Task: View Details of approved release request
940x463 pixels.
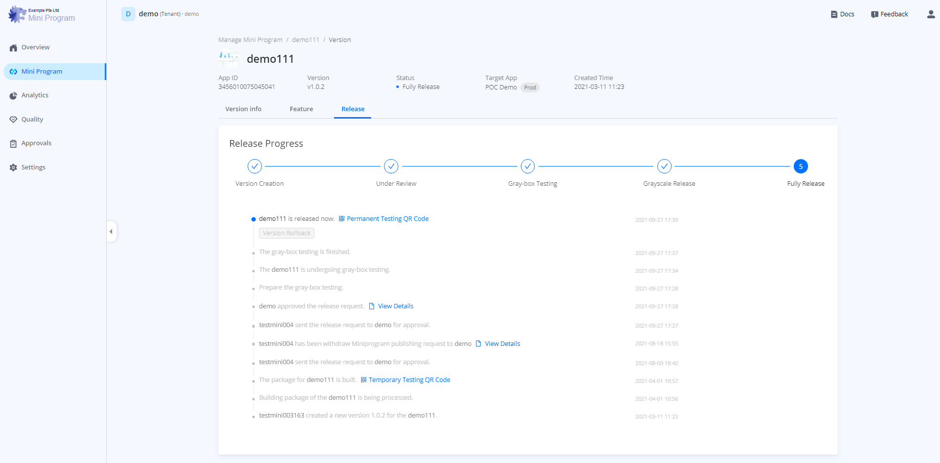Action: (x=395, y=306)
